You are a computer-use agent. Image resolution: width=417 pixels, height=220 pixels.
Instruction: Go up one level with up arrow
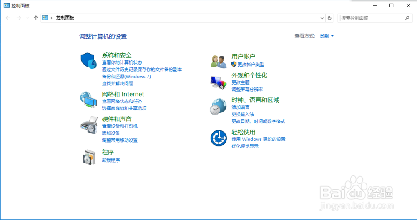click(36, 18)
